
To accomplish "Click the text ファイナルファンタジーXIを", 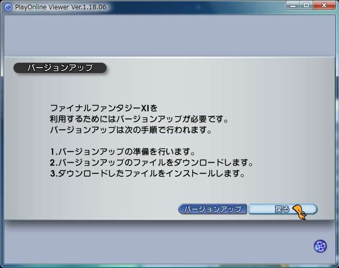I will tap(104, 108).
